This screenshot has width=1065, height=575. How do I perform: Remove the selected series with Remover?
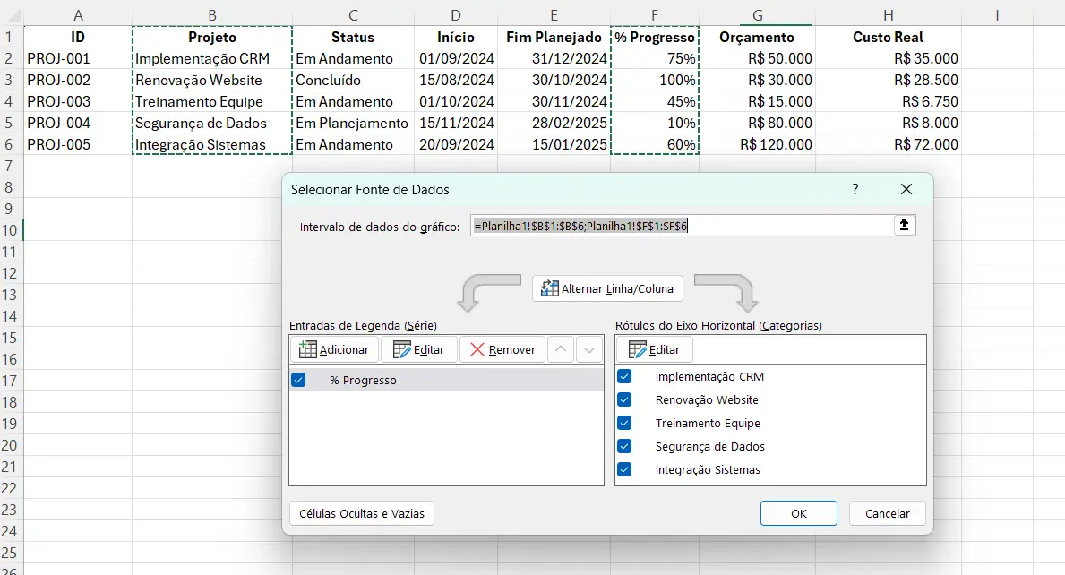click(x=502, y=349)
